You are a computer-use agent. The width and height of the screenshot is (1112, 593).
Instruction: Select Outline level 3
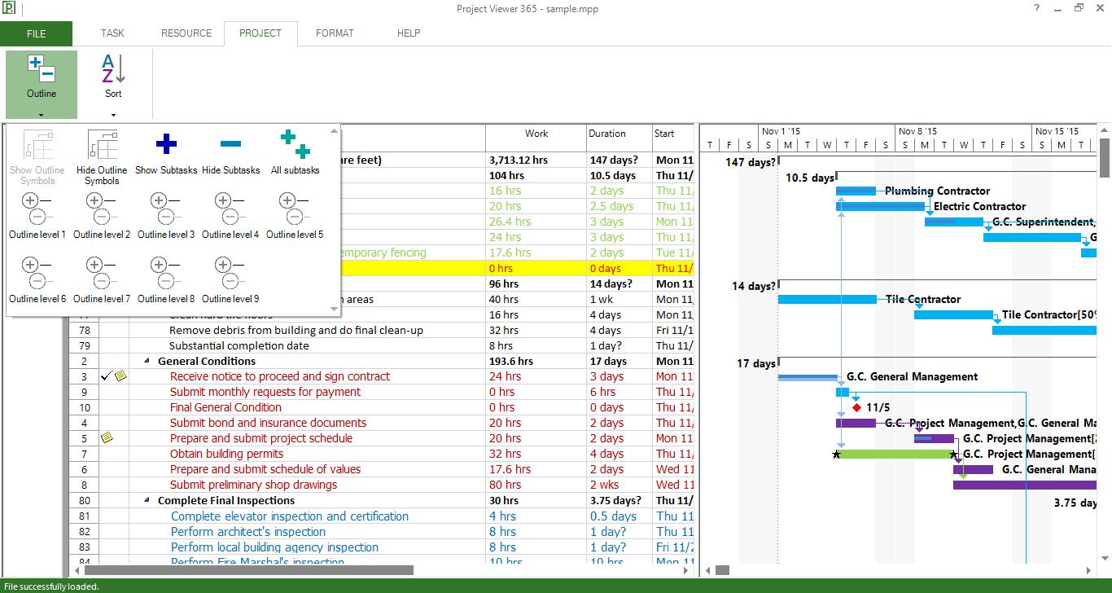166,215
